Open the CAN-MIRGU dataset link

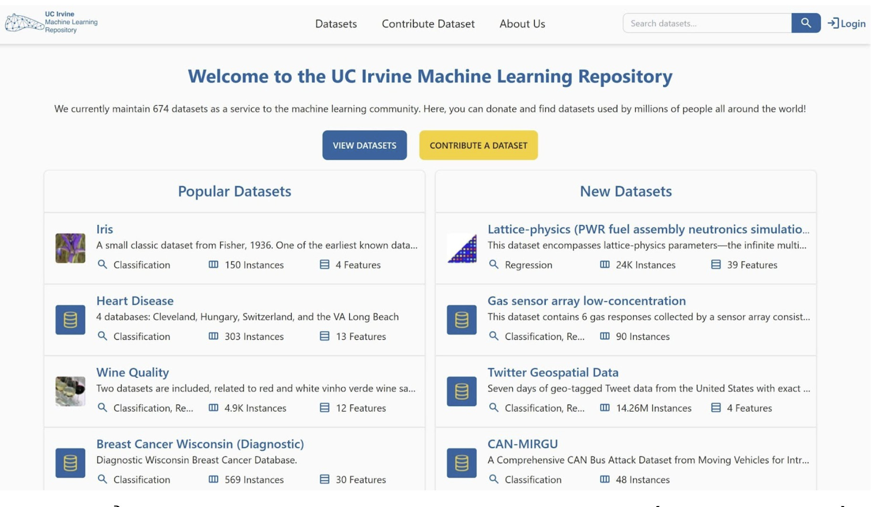pyautogui.click(x=522, y=444)
